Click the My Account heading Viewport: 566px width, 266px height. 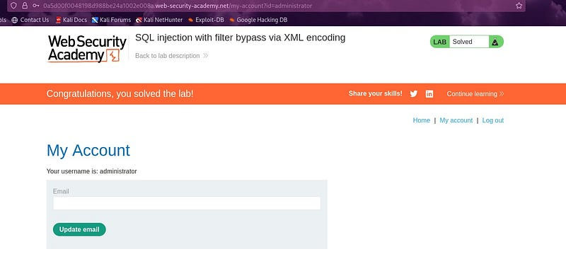[x=88, y=150]
